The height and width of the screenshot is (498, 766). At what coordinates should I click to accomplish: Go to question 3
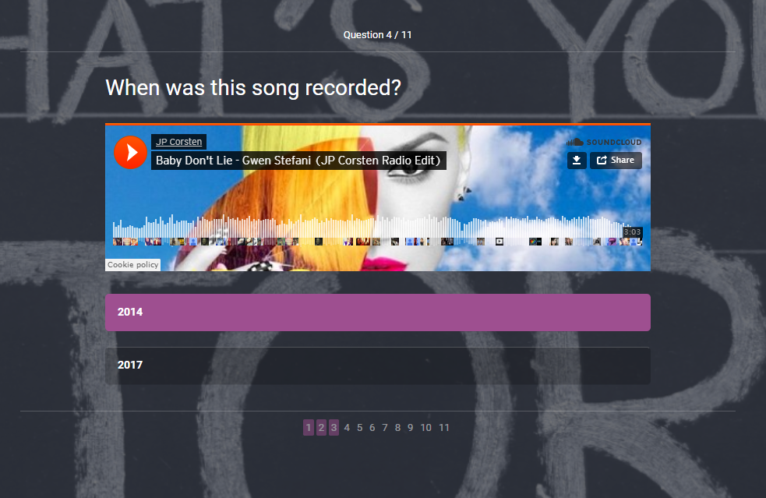coord(334,428)
